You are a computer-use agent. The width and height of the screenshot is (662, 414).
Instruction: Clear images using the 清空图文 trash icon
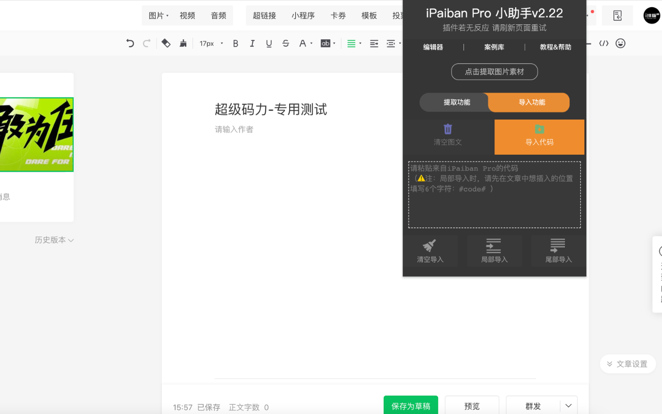click(448, 137)
